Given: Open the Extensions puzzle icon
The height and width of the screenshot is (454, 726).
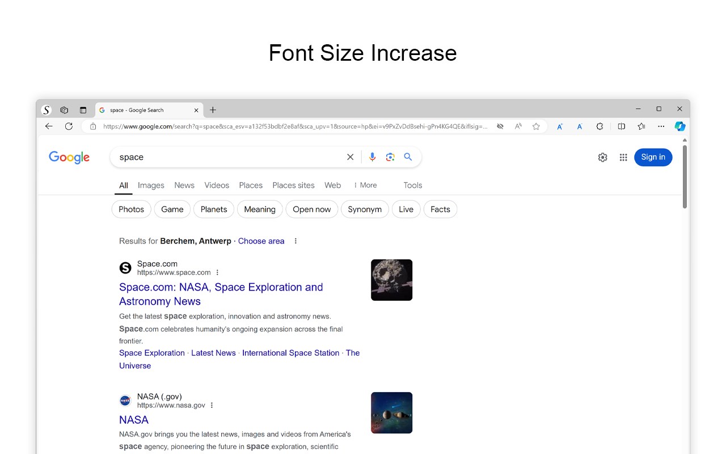Looking at the screenshot, I should click(600, 127).
